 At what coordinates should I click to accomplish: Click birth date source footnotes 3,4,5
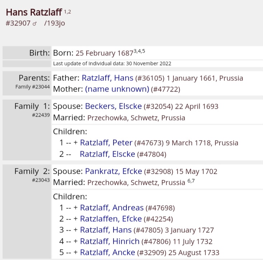(139, 51)
